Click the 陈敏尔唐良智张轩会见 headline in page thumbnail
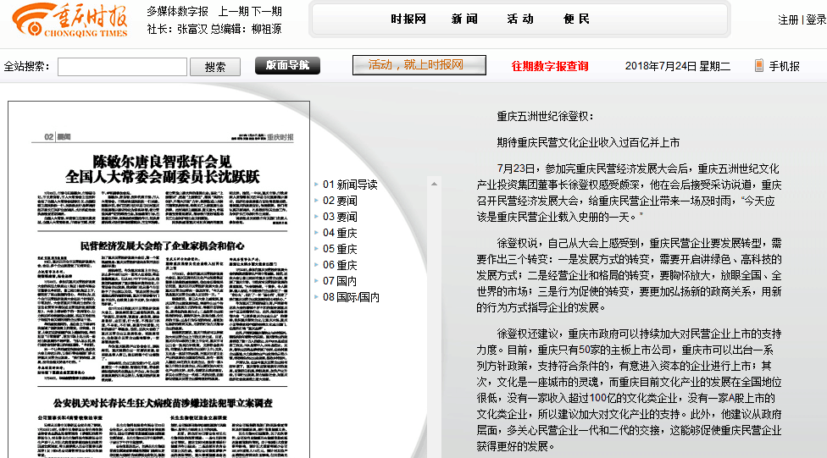 (162, 168)
